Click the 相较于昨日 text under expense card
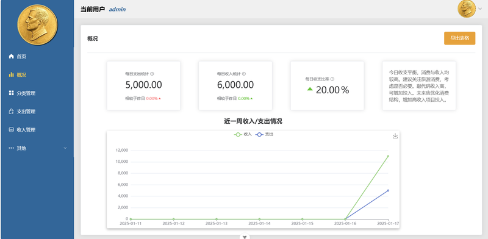 (135, 99)
